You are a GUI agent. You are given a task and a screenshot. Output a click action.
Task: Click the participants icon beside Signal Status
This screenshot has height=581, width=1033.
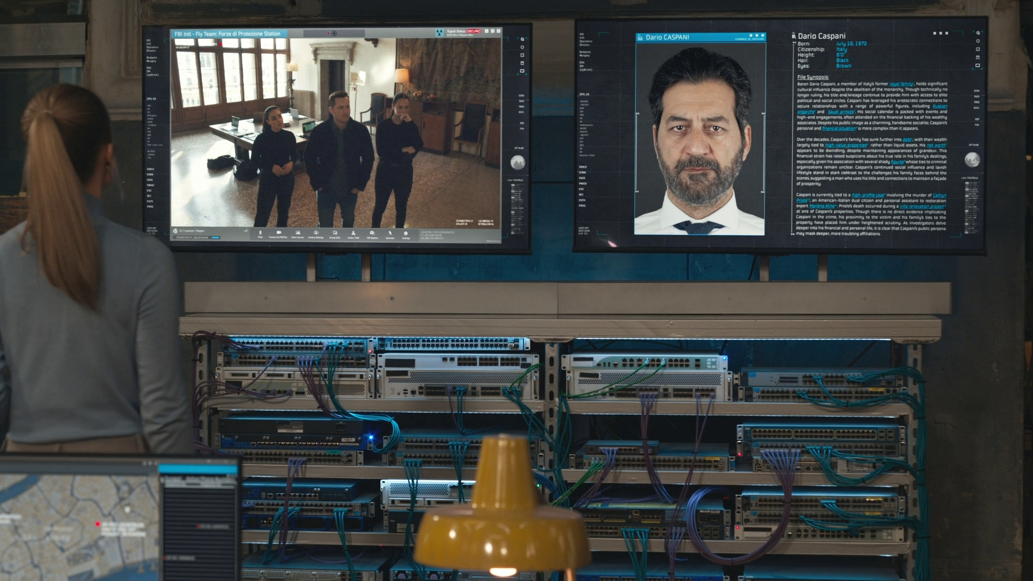pos(439,33)
